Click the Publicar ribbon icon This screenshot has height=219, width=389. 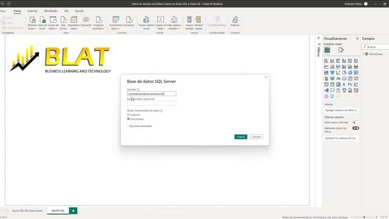tap(235, 22)
